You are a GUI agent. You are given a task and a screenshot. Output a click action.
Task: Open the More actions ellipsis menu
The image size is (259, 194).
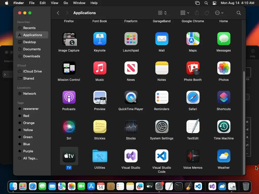click(219, 13)
